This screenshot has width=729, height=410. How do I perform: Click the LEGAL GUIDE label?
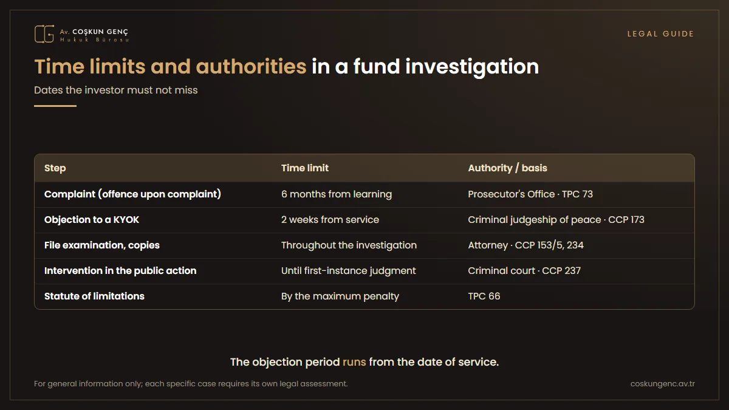[x=660, y=34]
